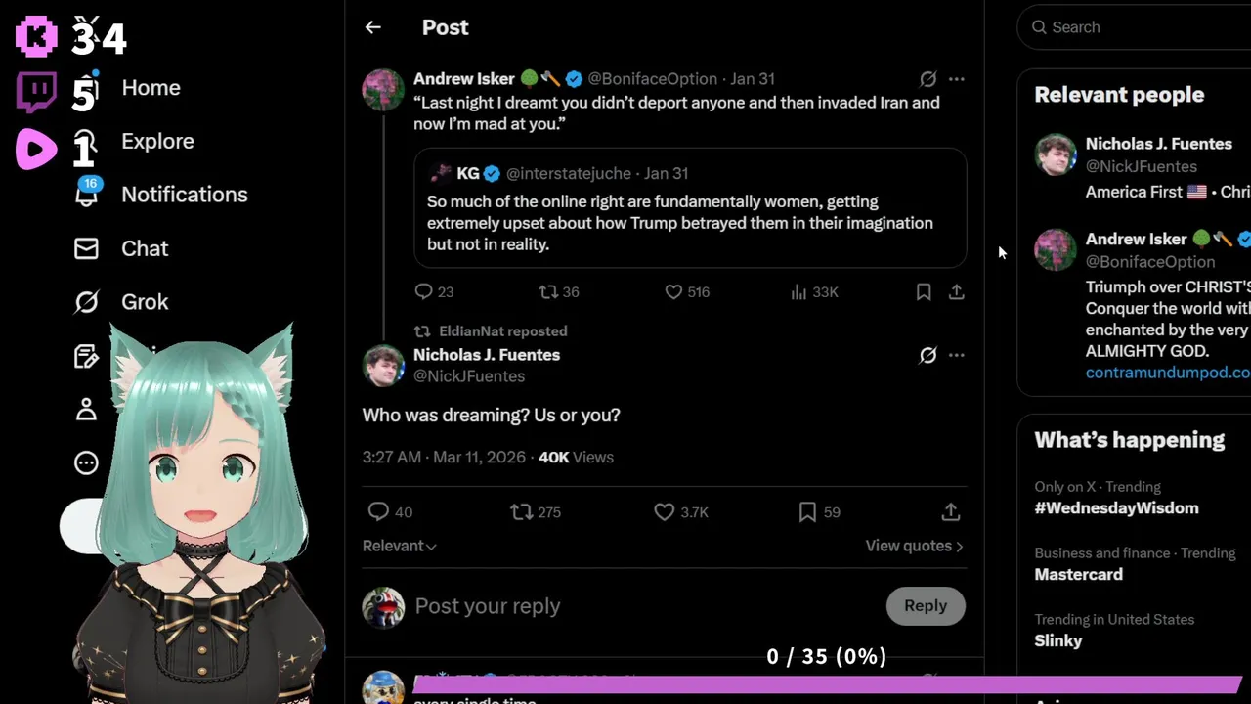Viewport: 1251px width, 704px height.
Task: Open the #WednesdayWisdom trending link
Action: 1116,508
